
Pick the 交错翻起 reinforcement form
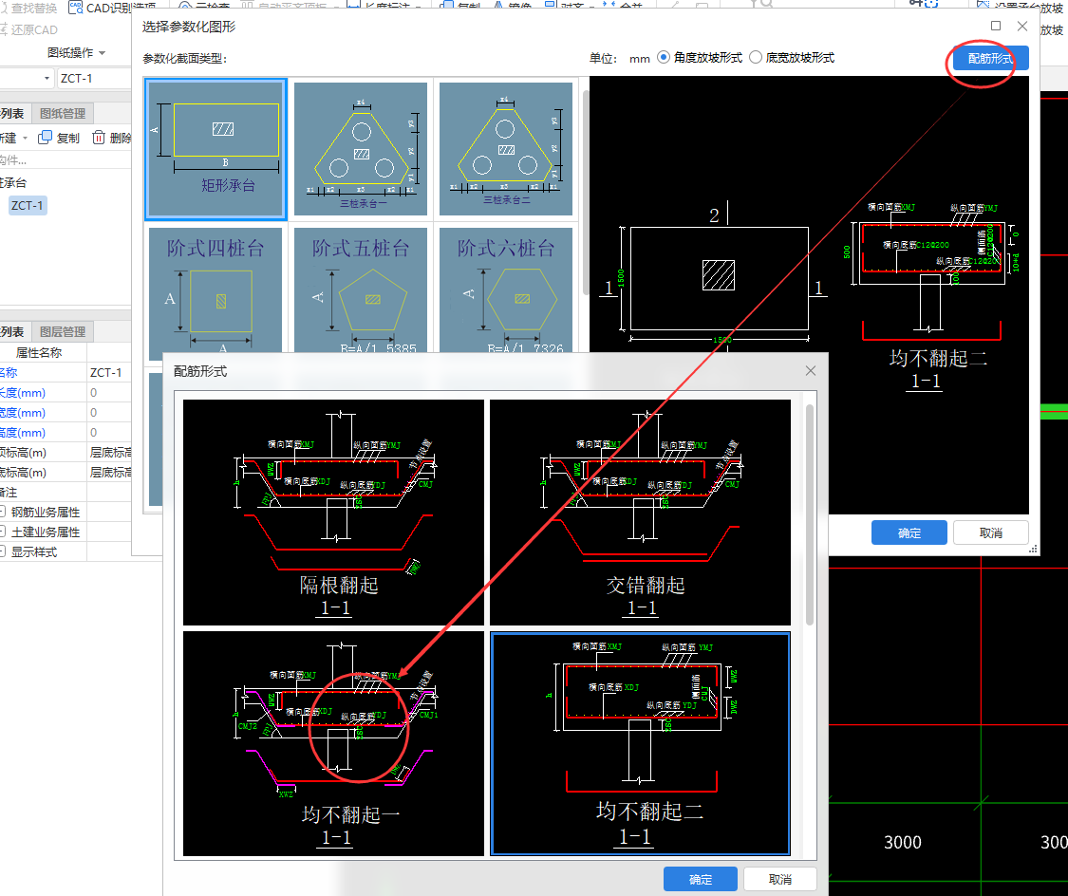click(x=640, y=512)
